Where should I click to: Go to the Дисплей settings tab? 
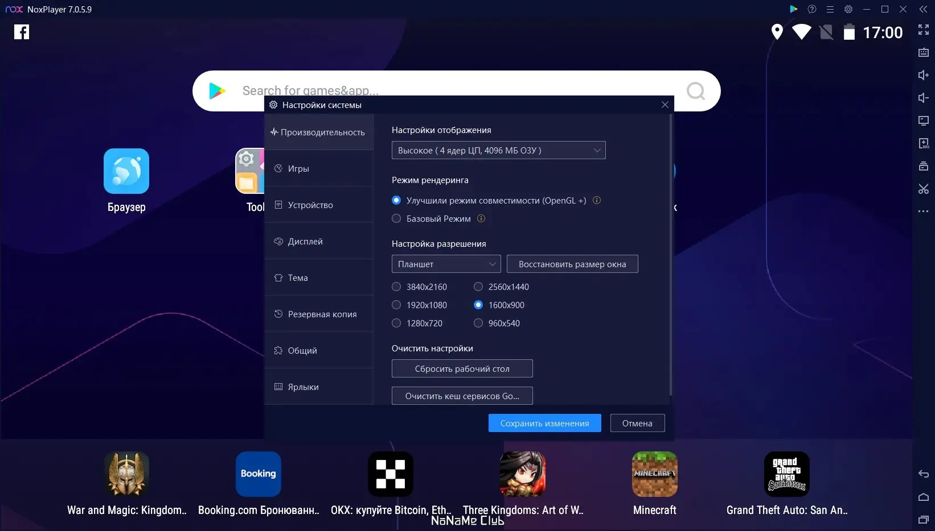[x=319, y=241]
